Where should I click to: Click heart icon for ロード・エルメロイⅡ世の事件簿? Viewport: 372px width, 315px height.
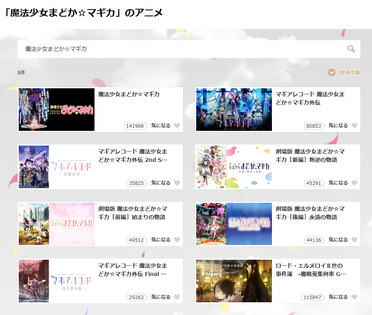[x=354, y=297]
